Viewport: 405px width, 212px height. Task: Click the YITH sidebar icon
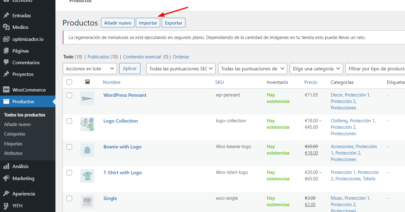(6, 206)
